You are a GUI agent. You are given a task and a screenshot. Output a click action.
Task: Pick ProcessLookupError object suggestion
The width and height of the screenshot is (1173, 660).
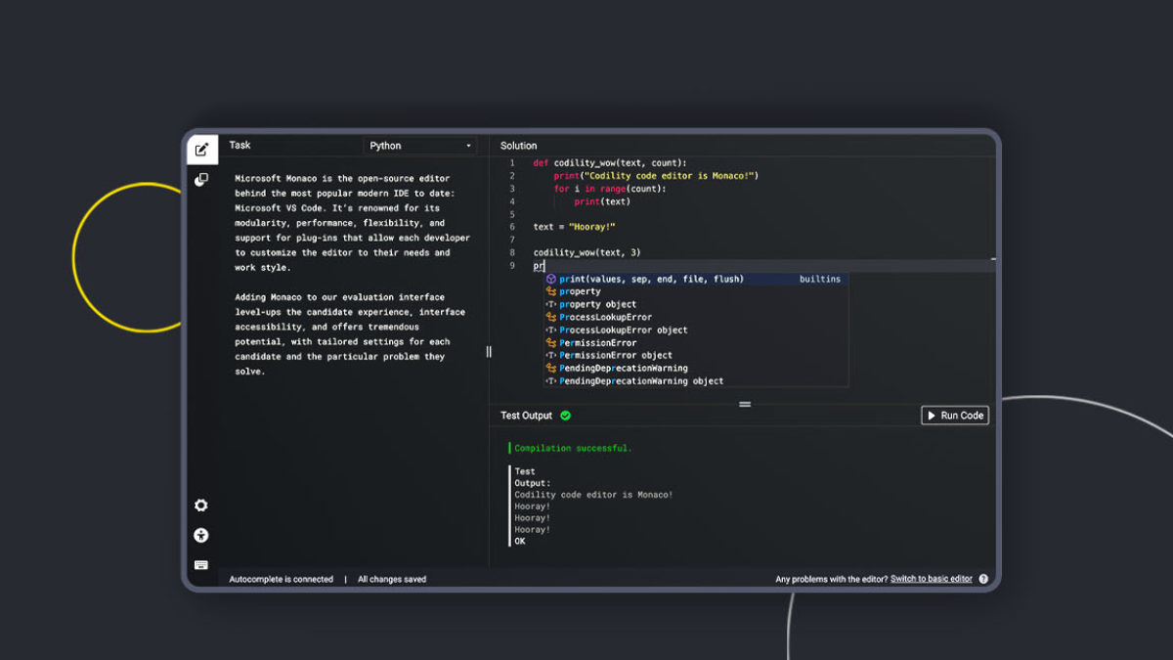[696, 330]
